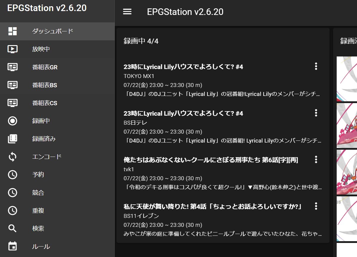The width and height of the screenshot is (357, 257).
Task: Click the ルール rules icon
Action: click(x=12, y=246)
